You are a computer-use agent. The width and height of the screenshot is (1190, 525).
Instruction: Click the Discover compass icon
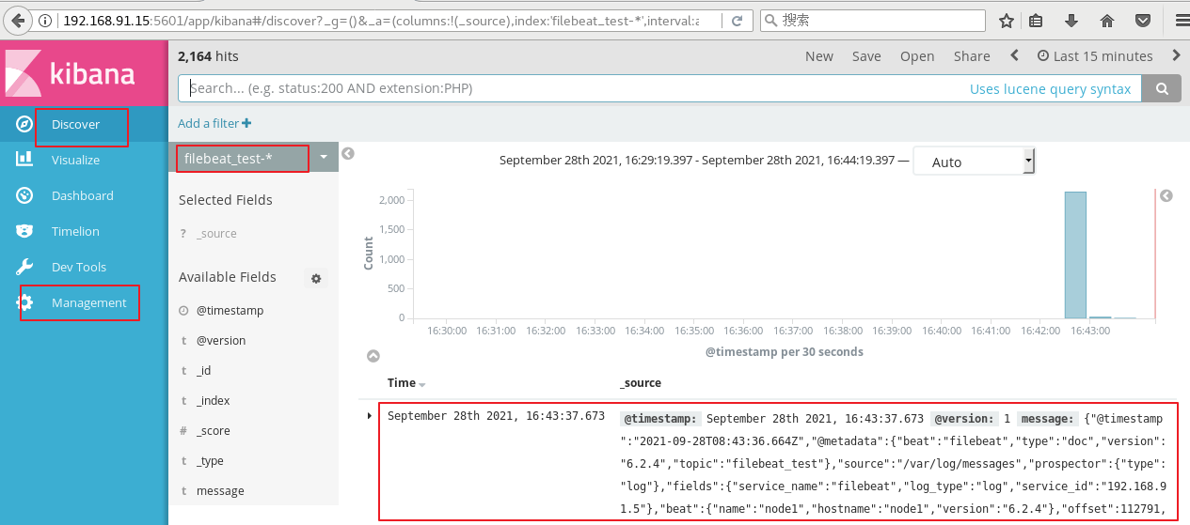click(25, 125)
